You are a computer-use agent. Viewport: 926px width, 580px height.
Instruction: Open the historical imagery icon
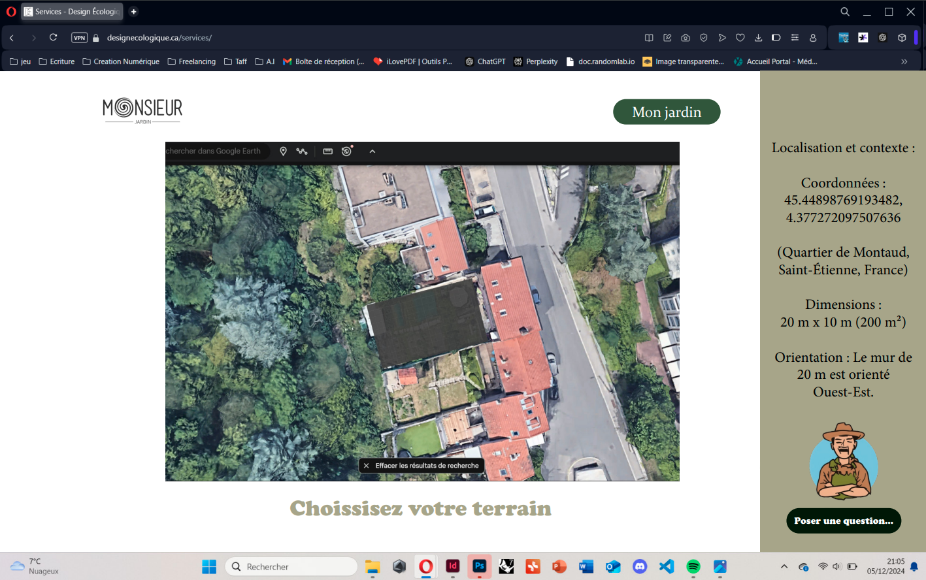coord(347,152)
